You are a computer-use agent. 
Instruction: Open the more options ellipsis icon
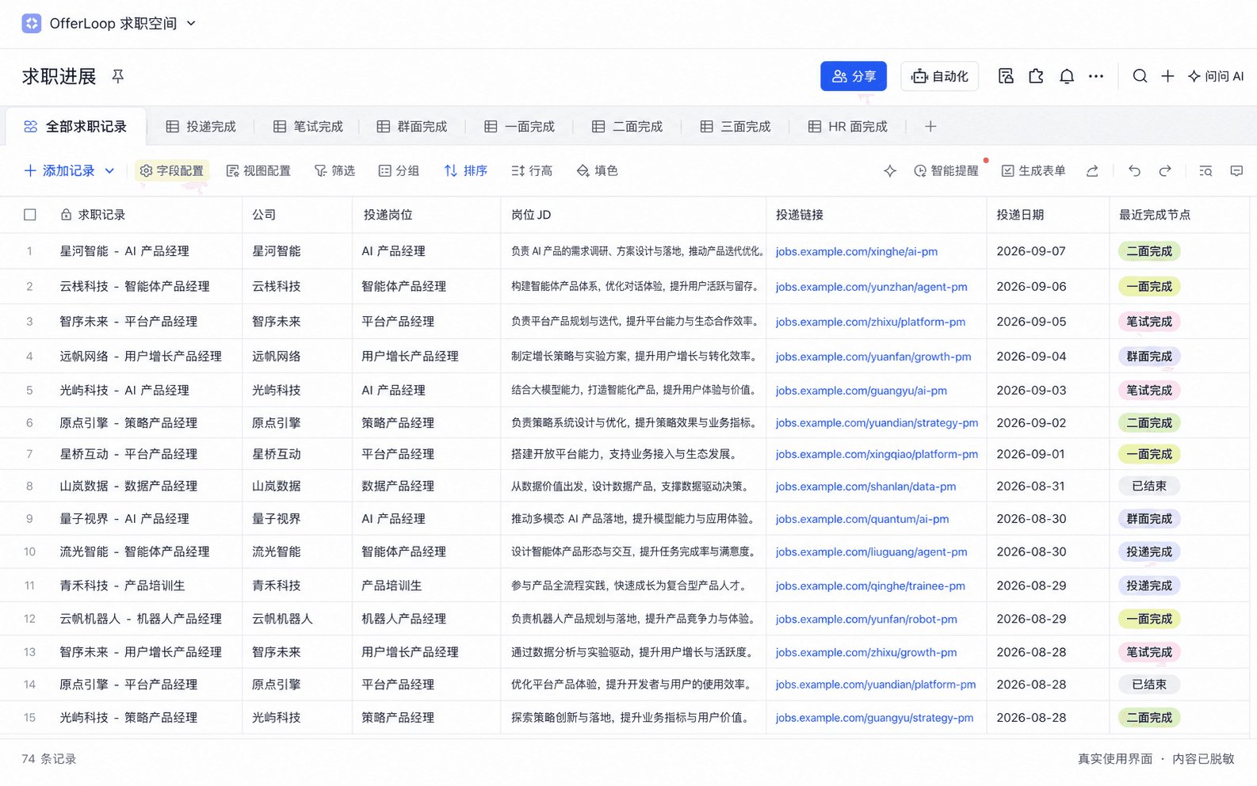click(x=1096, y=76)
